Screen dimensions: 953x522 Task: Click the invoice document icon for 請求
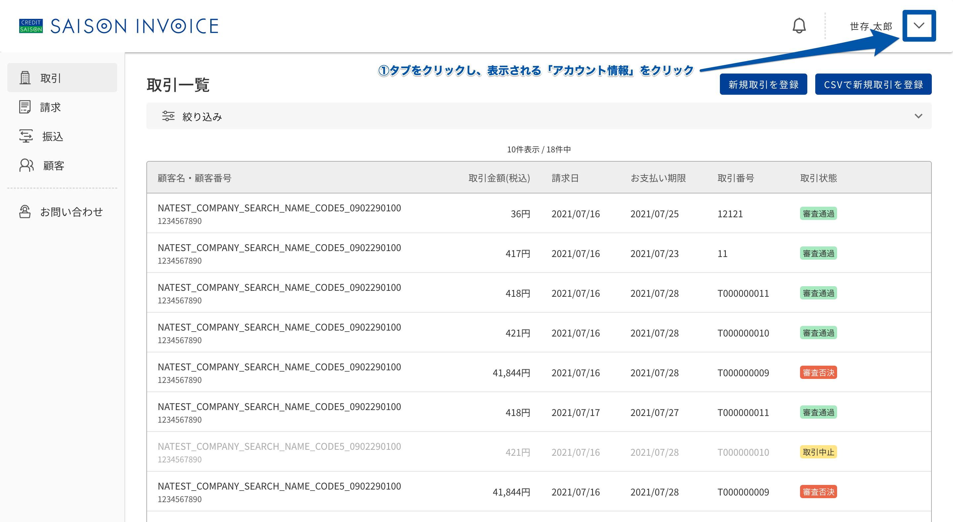25,107
